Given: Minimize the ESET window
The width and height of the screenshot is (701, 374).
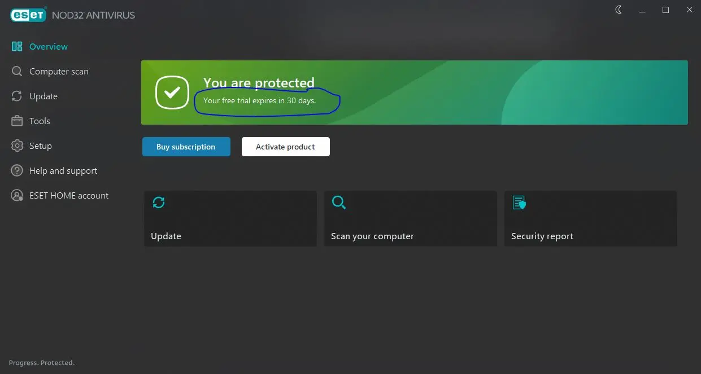Looking at the screenshot, I should (642, 10).
